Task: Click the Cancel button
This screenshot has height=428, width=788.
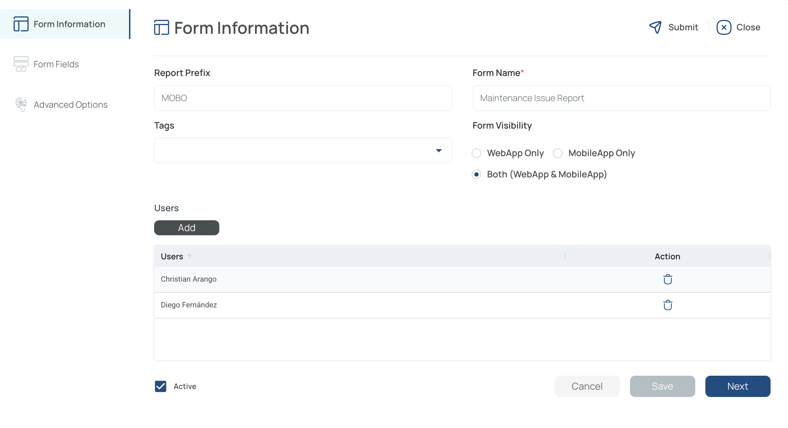Action: coord(587,386)
